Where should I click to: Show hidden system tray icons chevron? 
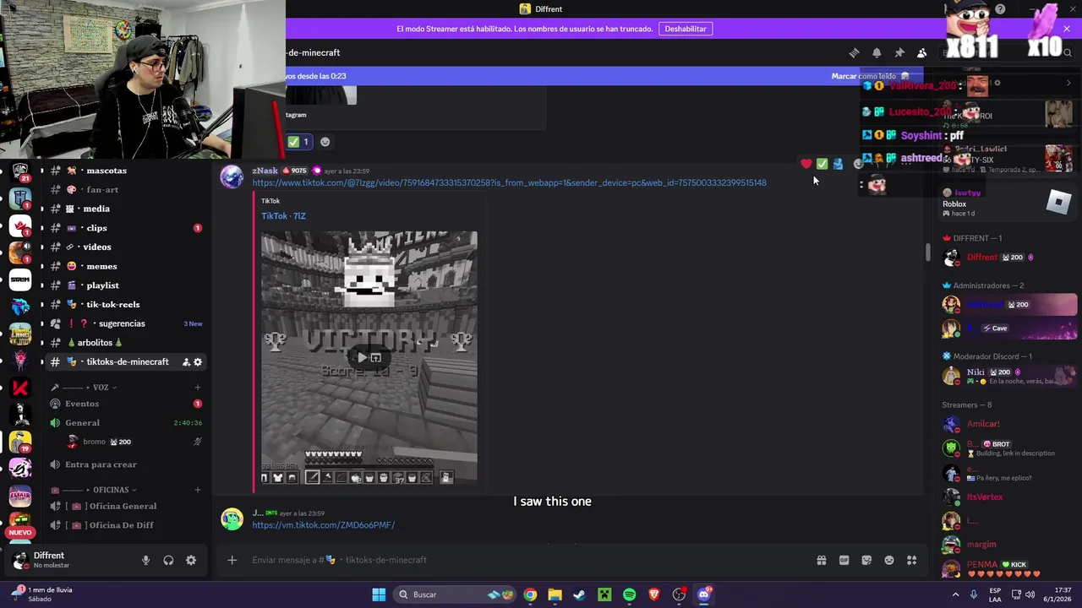tap(956, 594)
